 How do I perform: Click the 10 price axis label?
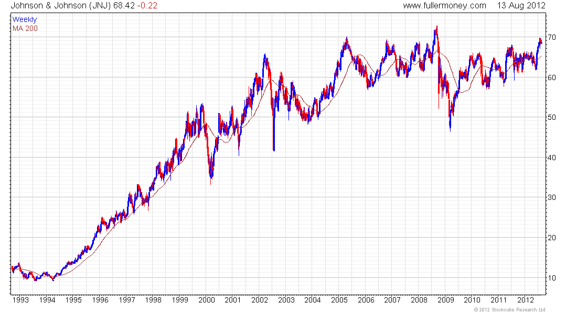[552, 278]
